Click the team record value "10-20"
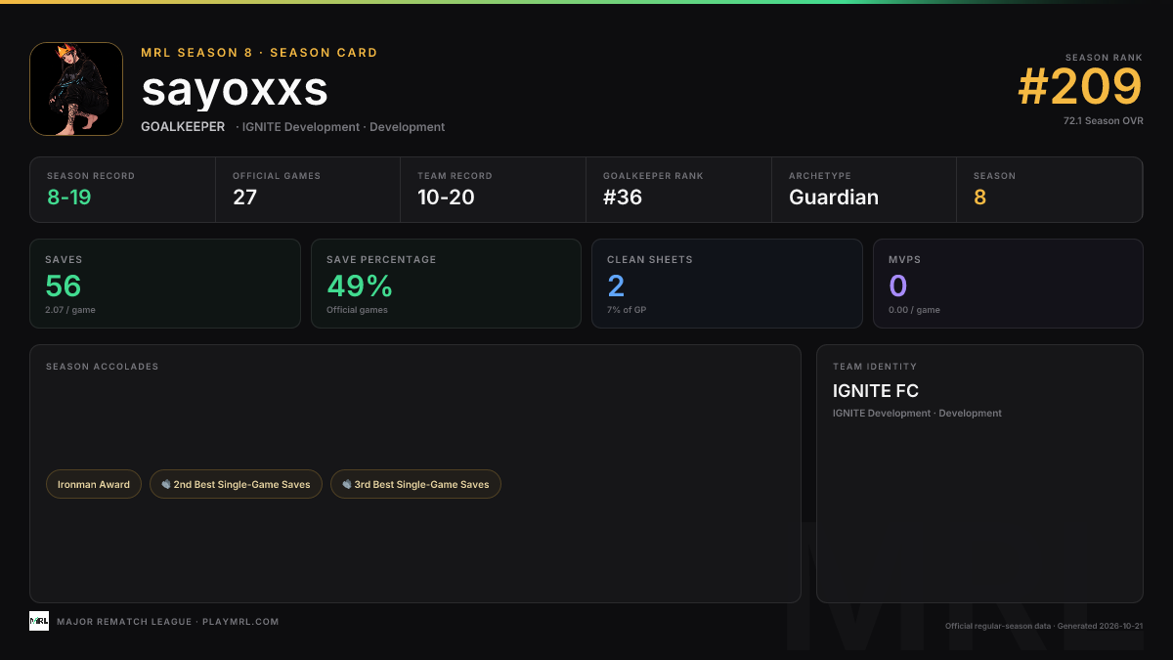The width and height of the screenshot is (1173, 660). 448,197
